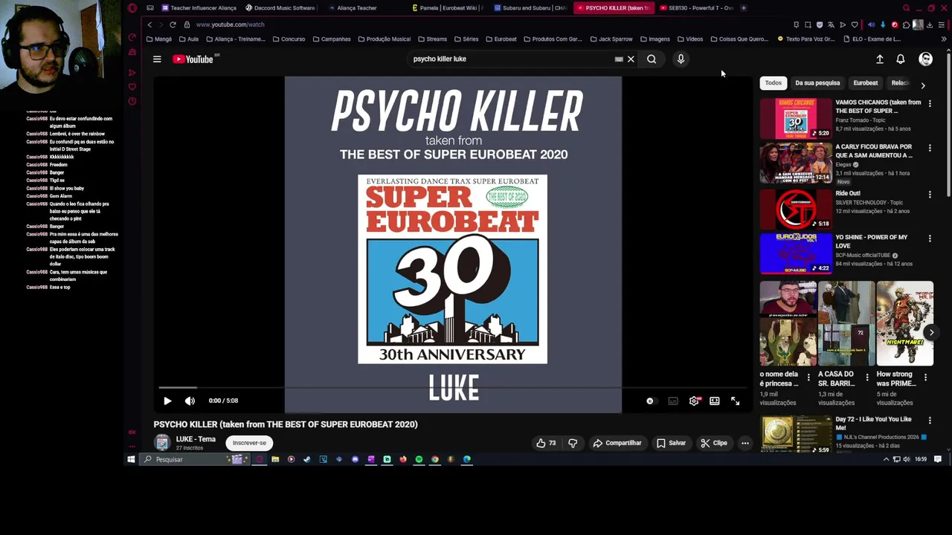Switch to theater mode

715,401
